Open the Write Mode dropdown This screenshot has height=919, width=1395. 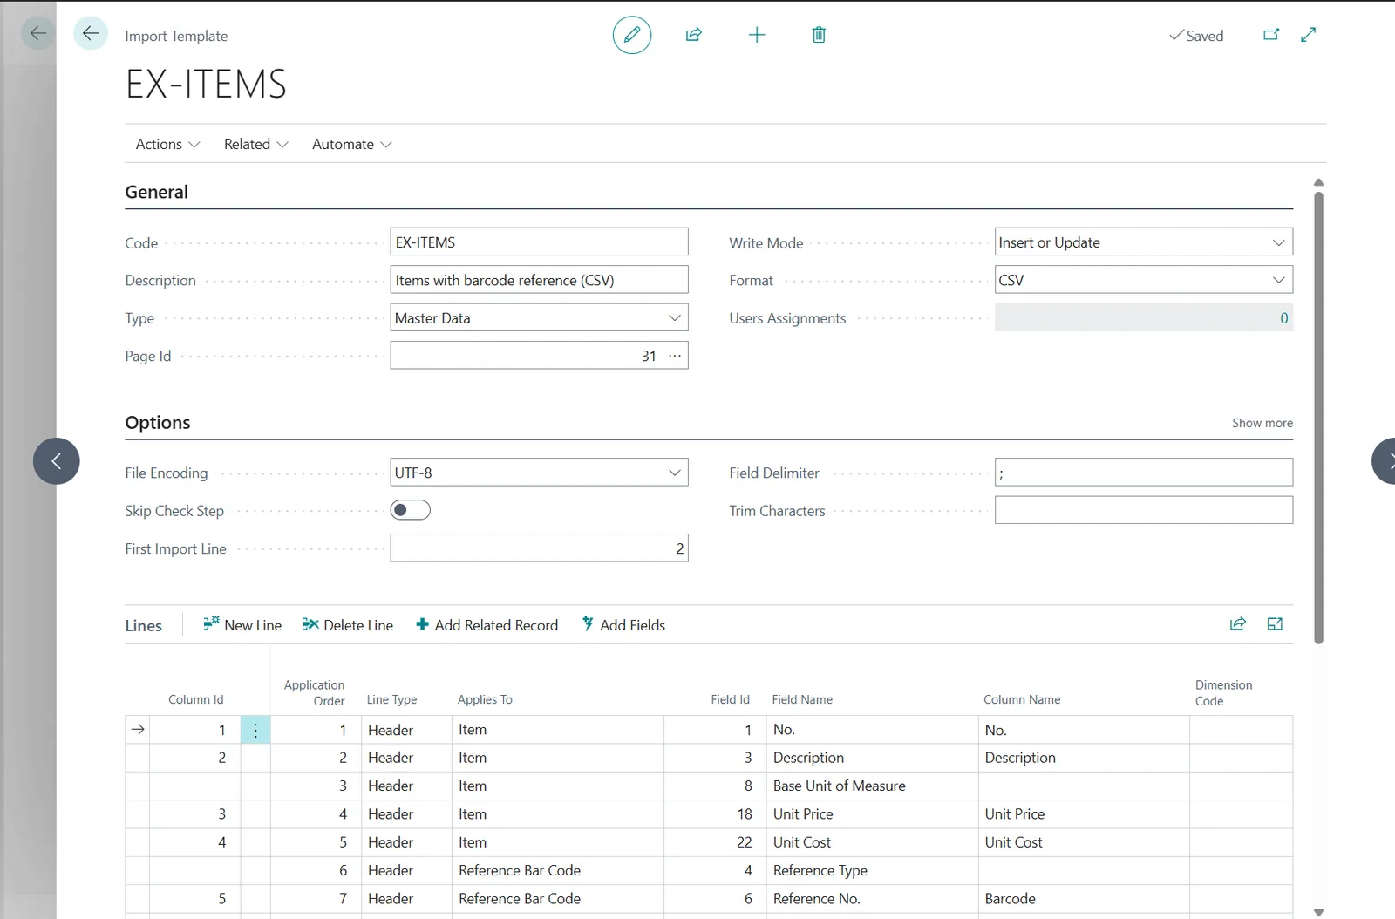(x=1279, y=242)
